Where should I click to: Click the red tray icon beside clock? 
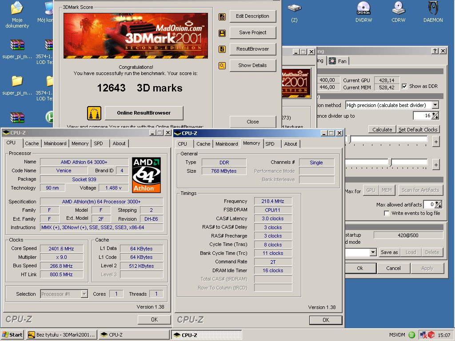(x=431, y=335)
